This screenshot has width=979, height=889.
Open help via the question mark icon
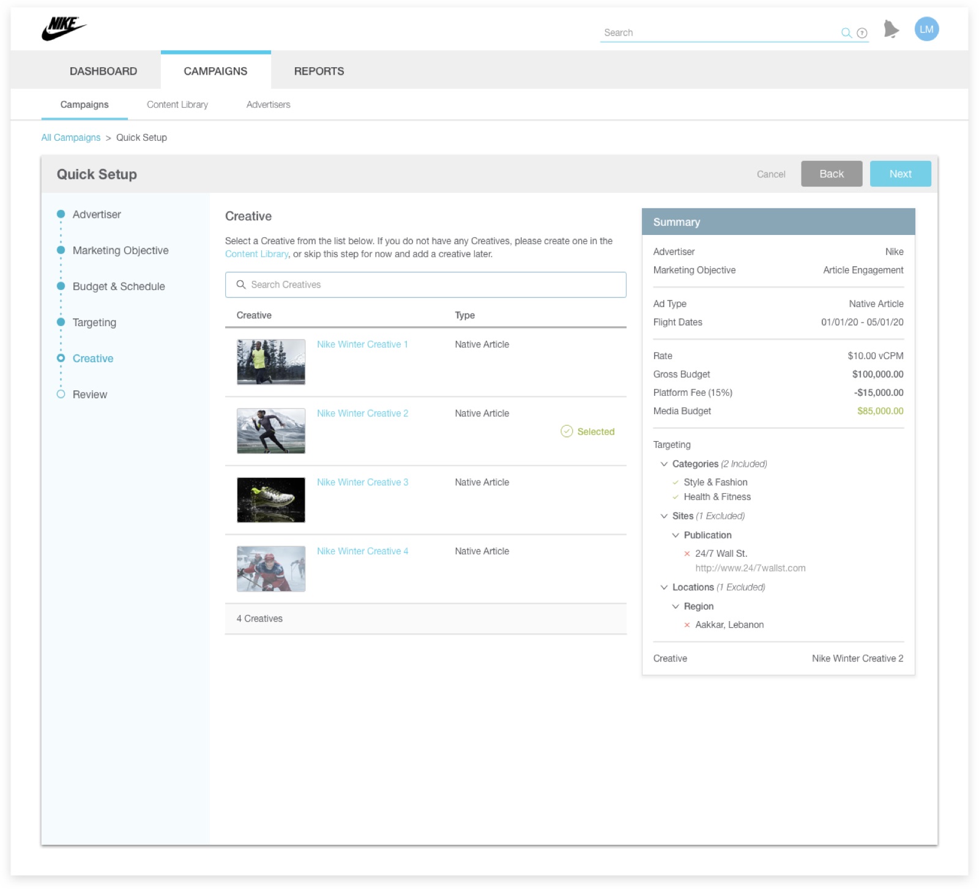click(862, 33)
